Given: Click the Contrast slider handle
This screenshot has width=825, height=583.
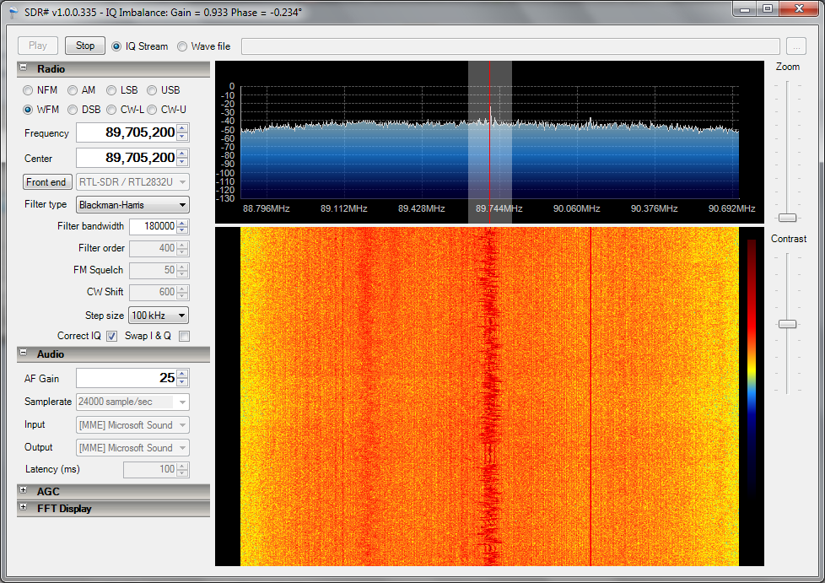Looking at the screenshot, I should tap(787, 324).
